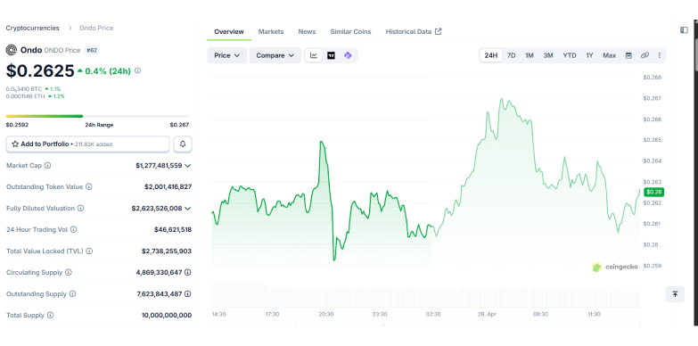The image size is (698, 346).
Task: Click the price alert bell icon
Action: 183,144
